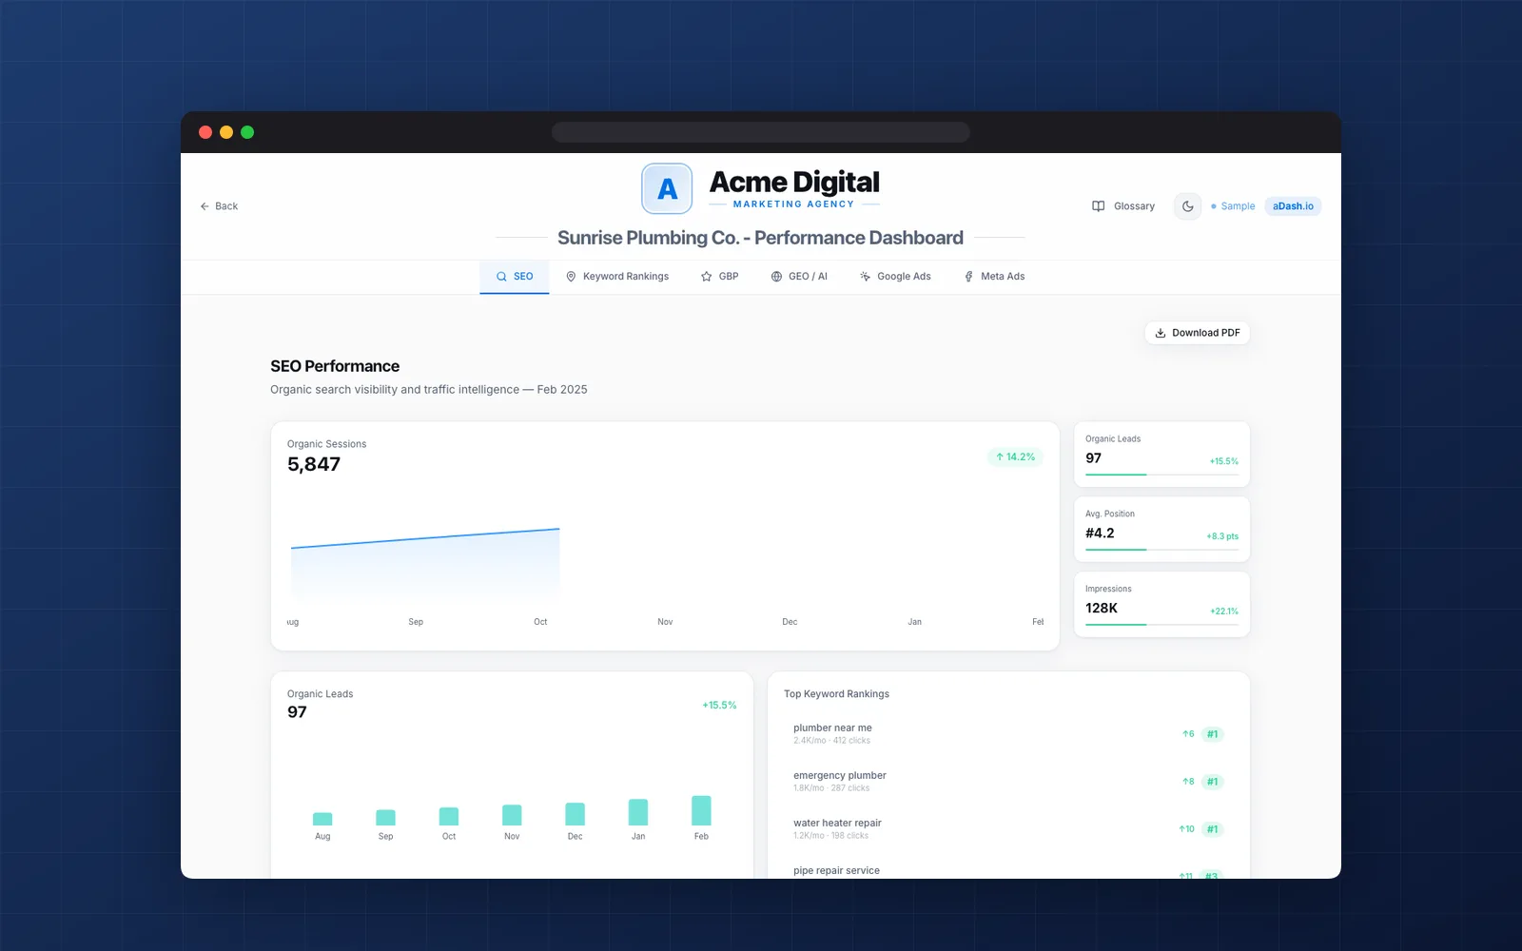Click the red window close dot
The image size is (1522, 951).
coord(205,132)
